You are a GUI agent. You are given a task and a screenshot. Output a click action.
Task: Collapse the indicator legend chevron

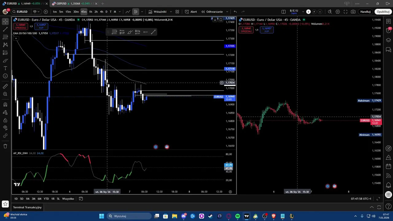pyautogui.click(x=16, y=38)
